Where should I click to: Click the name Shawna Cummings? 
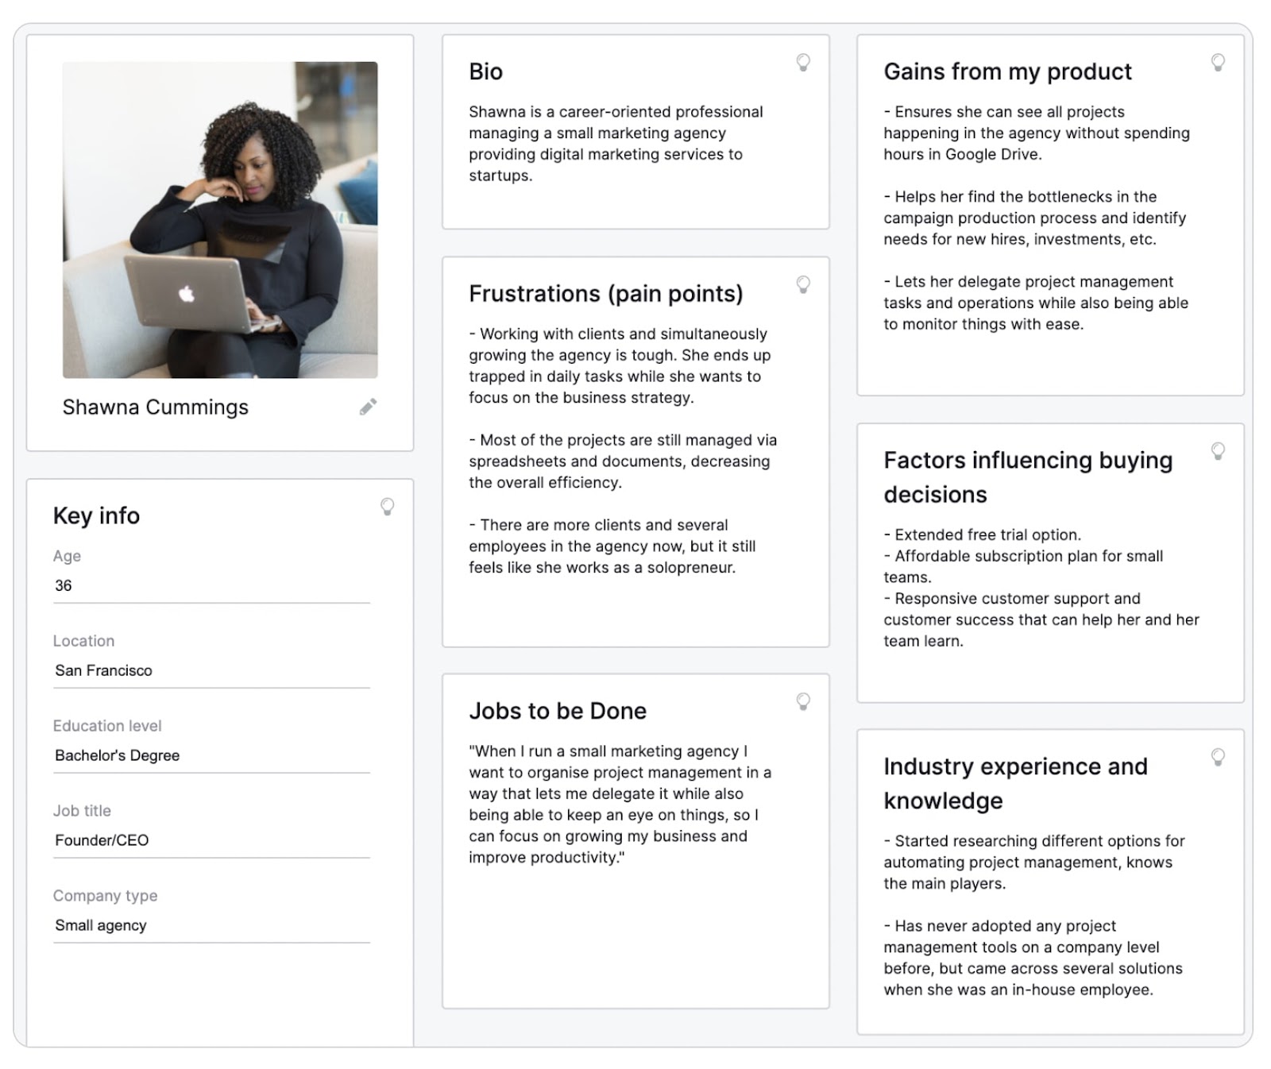pos(156,407)
